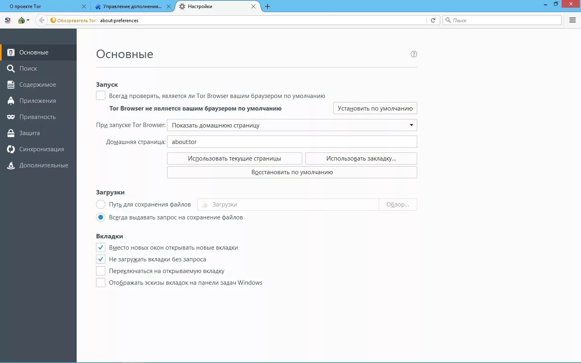
Task: Open the Tor onion button menu
Action: click(x=23, y=20)
